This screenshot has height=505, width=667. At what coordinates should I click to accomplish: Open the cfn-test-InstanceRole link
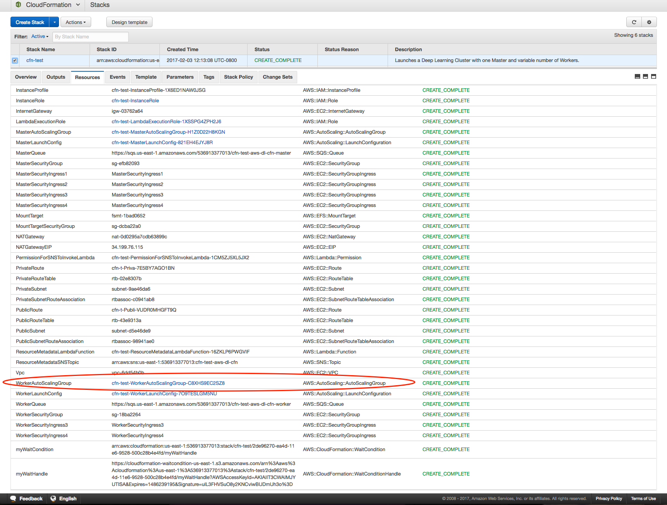coord(135,101)
